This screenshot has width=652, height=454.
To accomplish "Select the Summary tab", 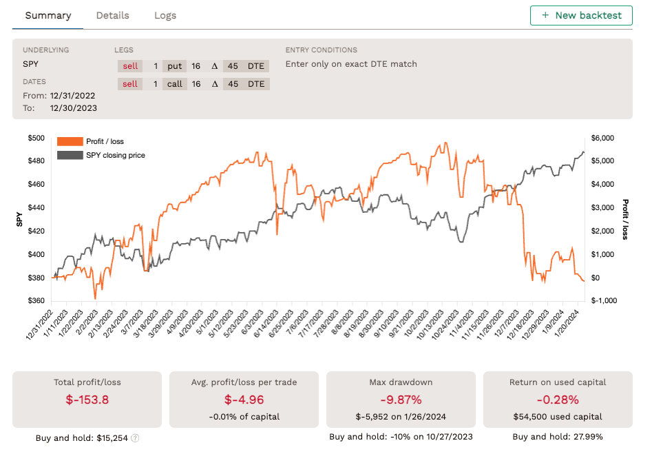I will [48, 15].
